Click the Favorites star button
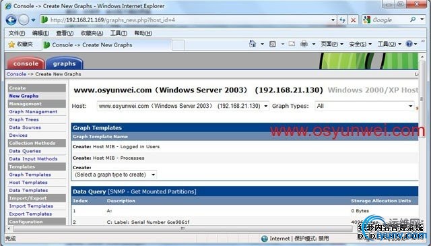The image size is (431, 246). pos(21,44)
